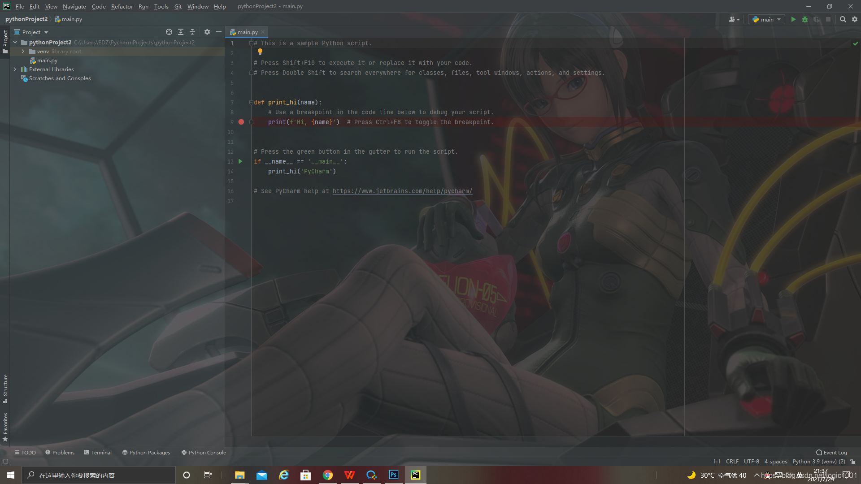Open Photoshop from taskbar

pyautogui.click(x=394, y=475)
